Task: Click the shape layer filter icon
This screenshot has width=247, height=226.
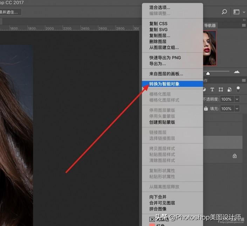Action: [x=221, y=90]
